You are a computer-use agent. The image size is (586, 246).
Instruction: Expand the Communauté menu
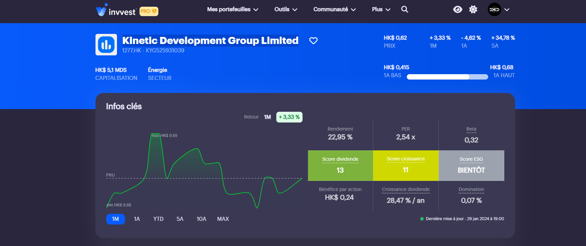[x=335, y=9]
